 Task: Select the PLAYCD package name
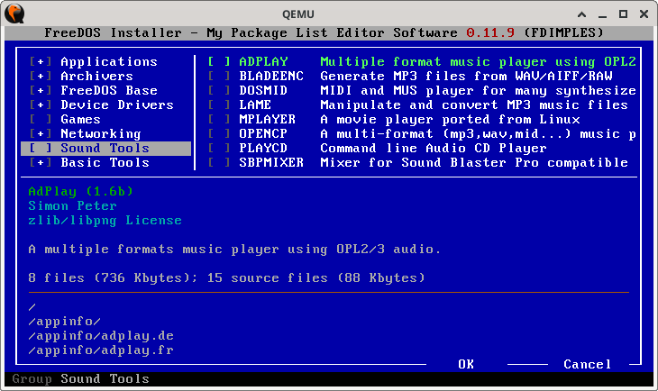click(263, 148)
